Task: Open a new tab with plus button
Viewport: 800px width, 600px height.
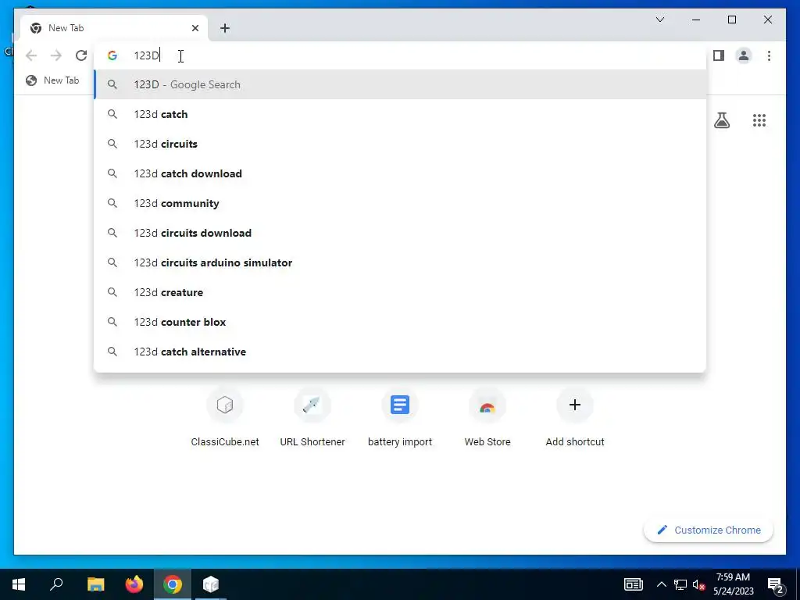Action: point(225,28)
